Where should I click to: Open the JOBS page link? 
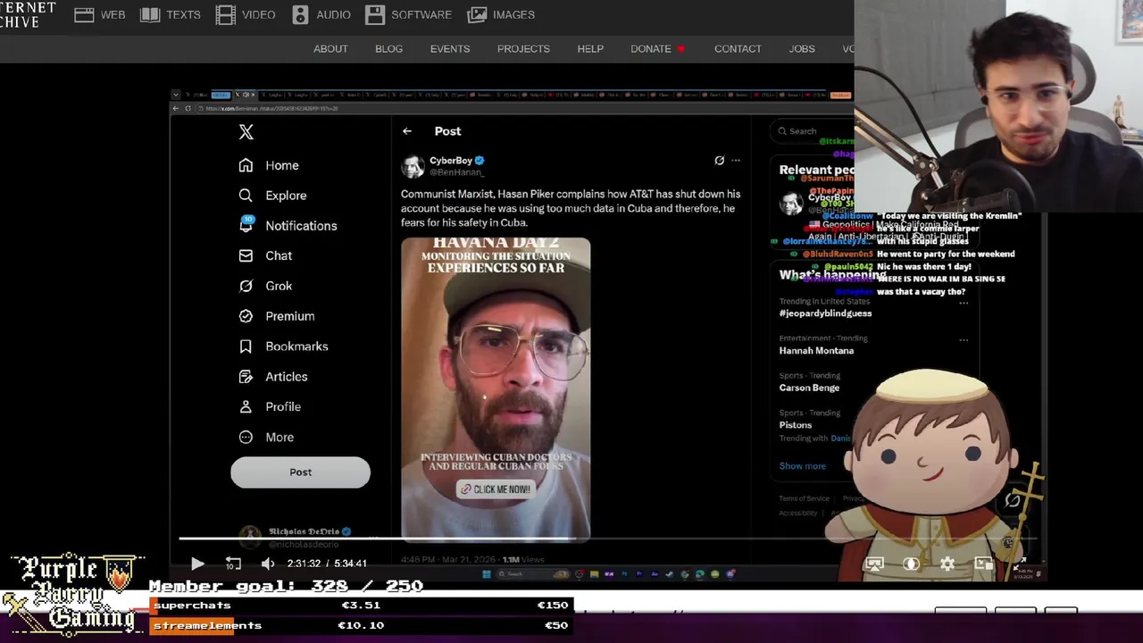802,49
